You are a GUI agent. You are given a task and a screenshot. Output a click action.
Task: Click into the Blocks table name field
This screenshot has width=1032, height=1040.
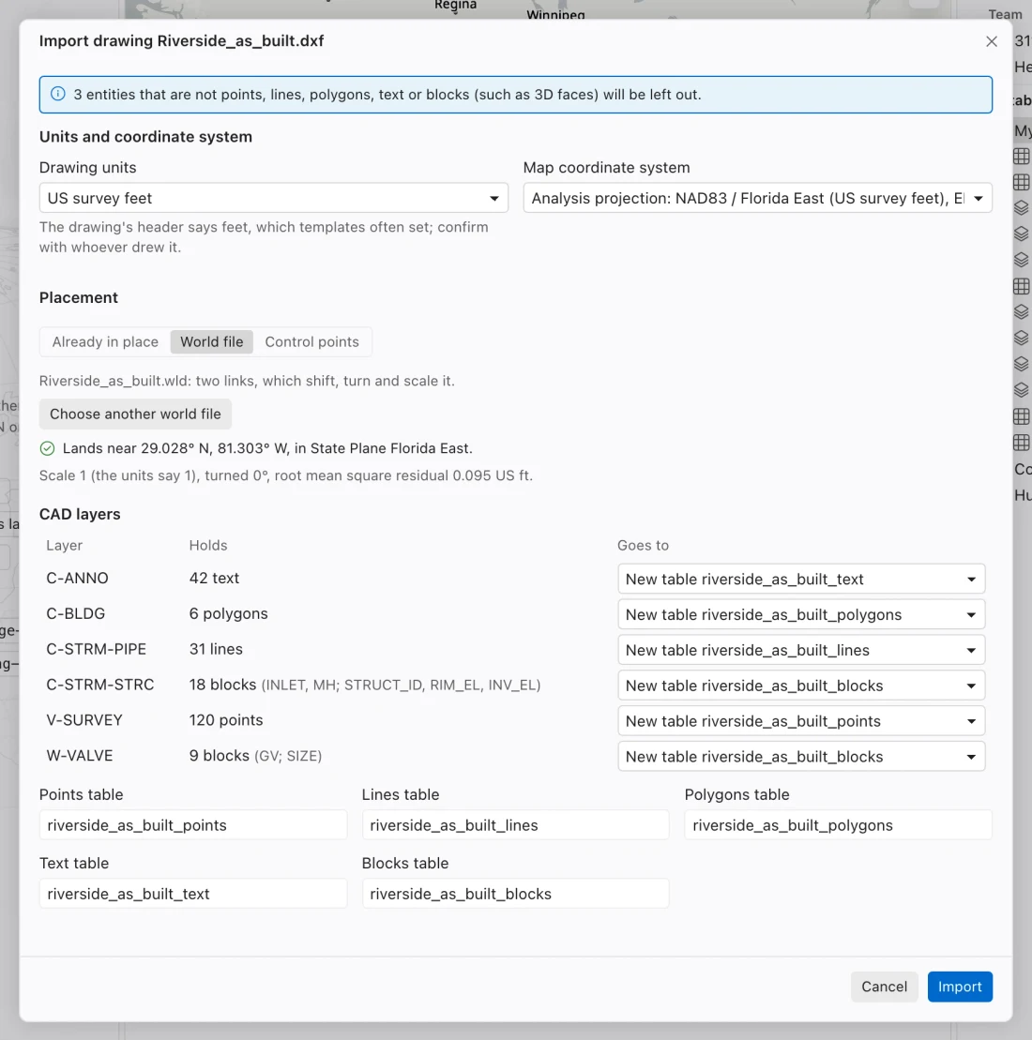tap(516, 894)
